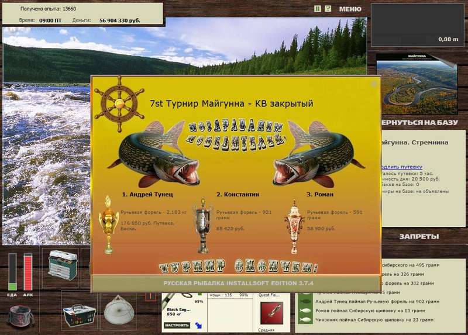
Task: Close the tournament results window
Action: 374,84
